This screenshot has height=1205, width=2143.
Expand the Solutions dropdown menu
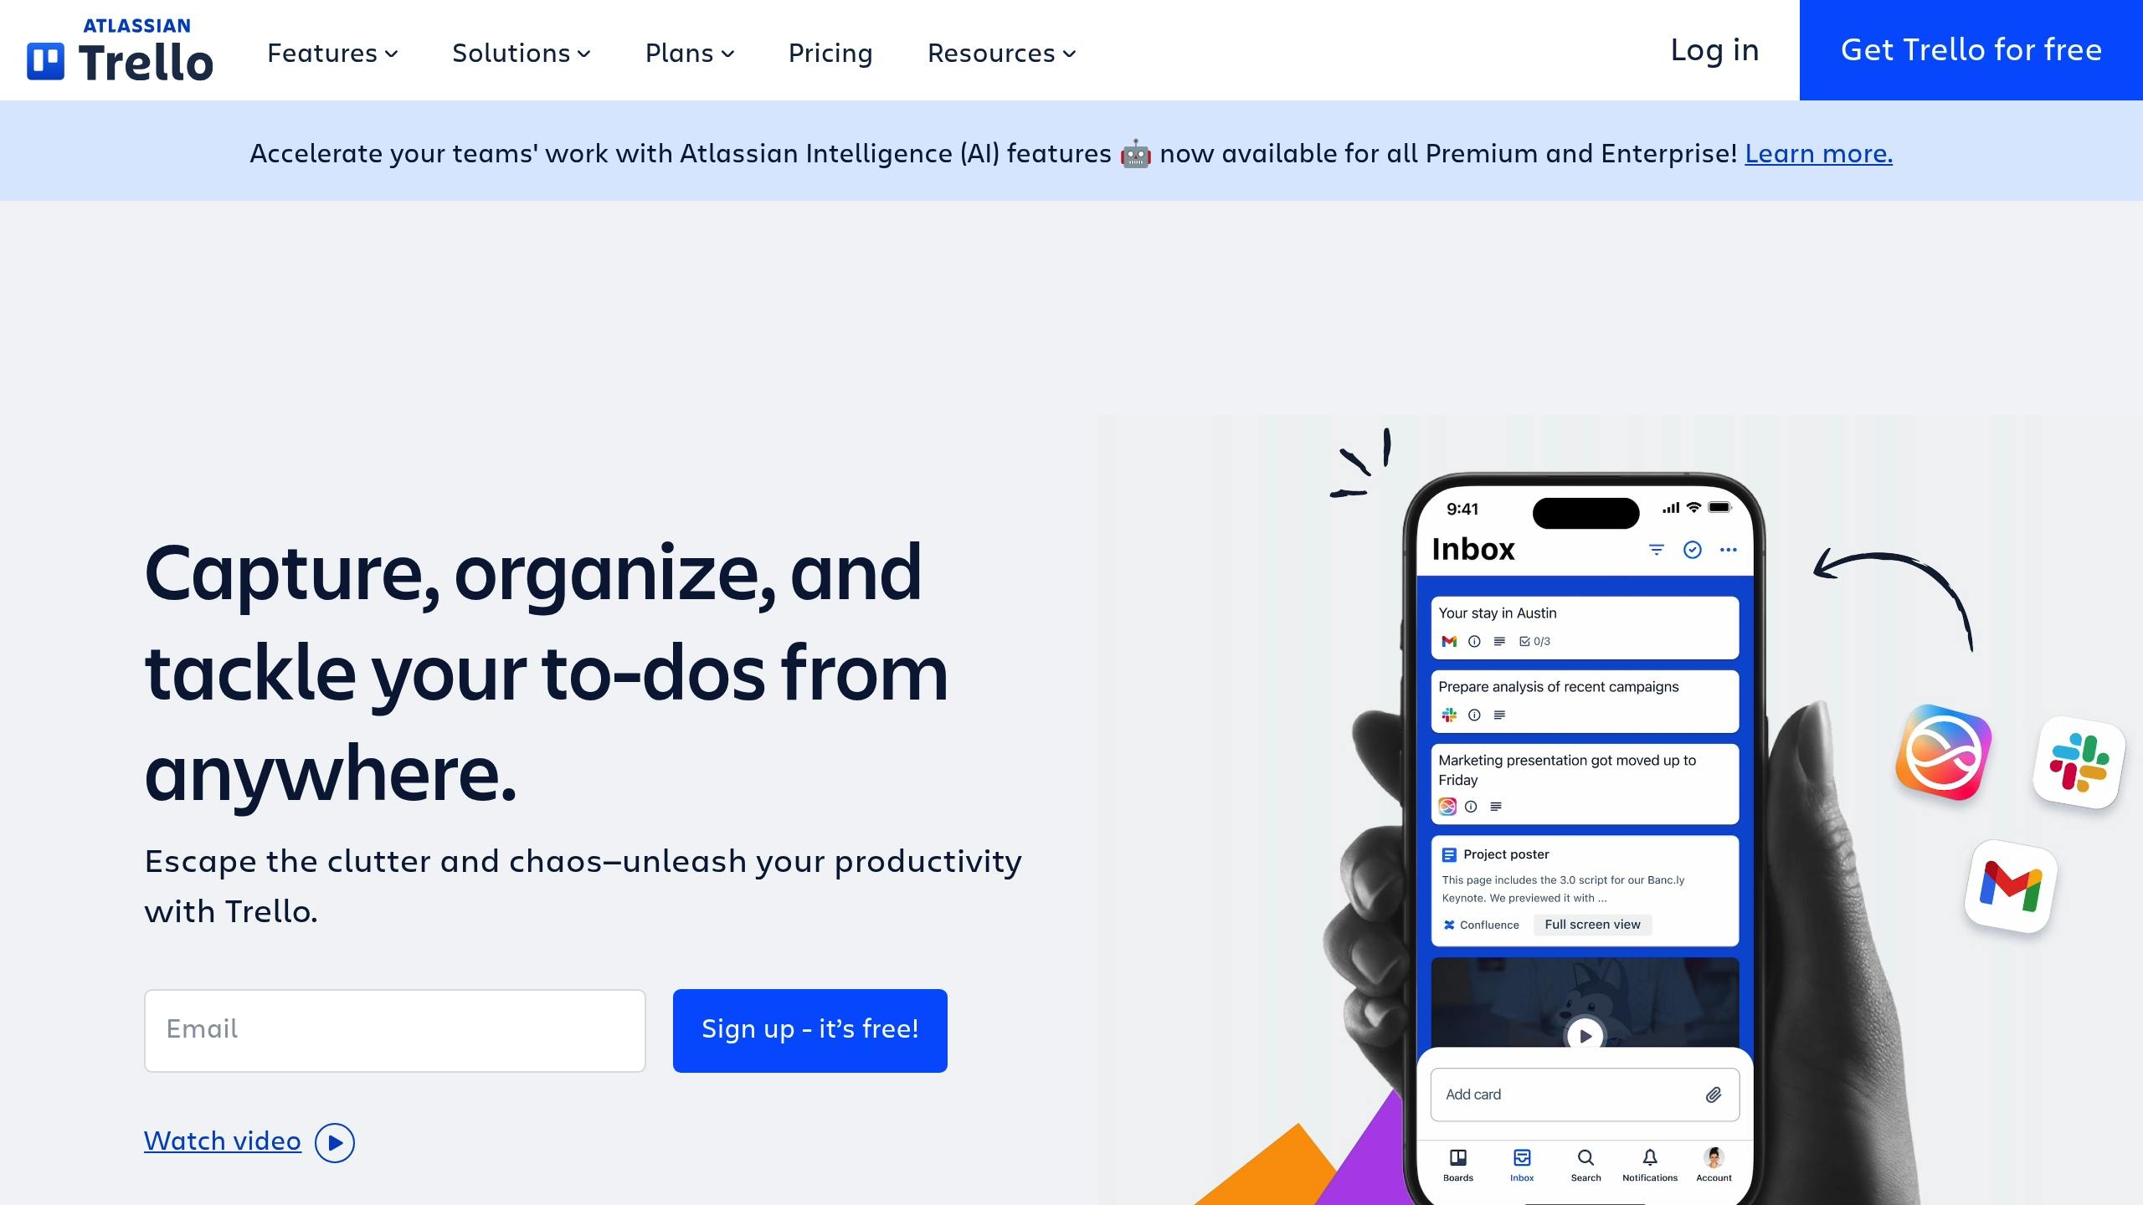click(x=521, y=52)
